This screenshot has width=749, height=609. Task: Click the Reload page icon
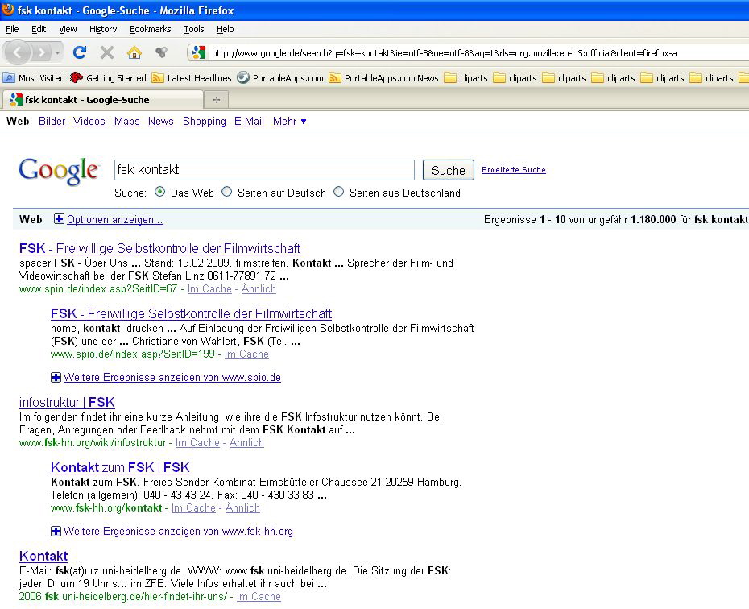pos(79,52)
